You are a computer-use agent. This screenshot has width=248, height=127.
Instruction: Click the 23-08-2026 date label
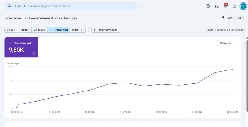point(232,112)
